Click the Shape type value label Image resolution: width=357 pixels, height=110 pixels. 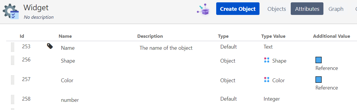pyautogui.click(x=279, y=61)
